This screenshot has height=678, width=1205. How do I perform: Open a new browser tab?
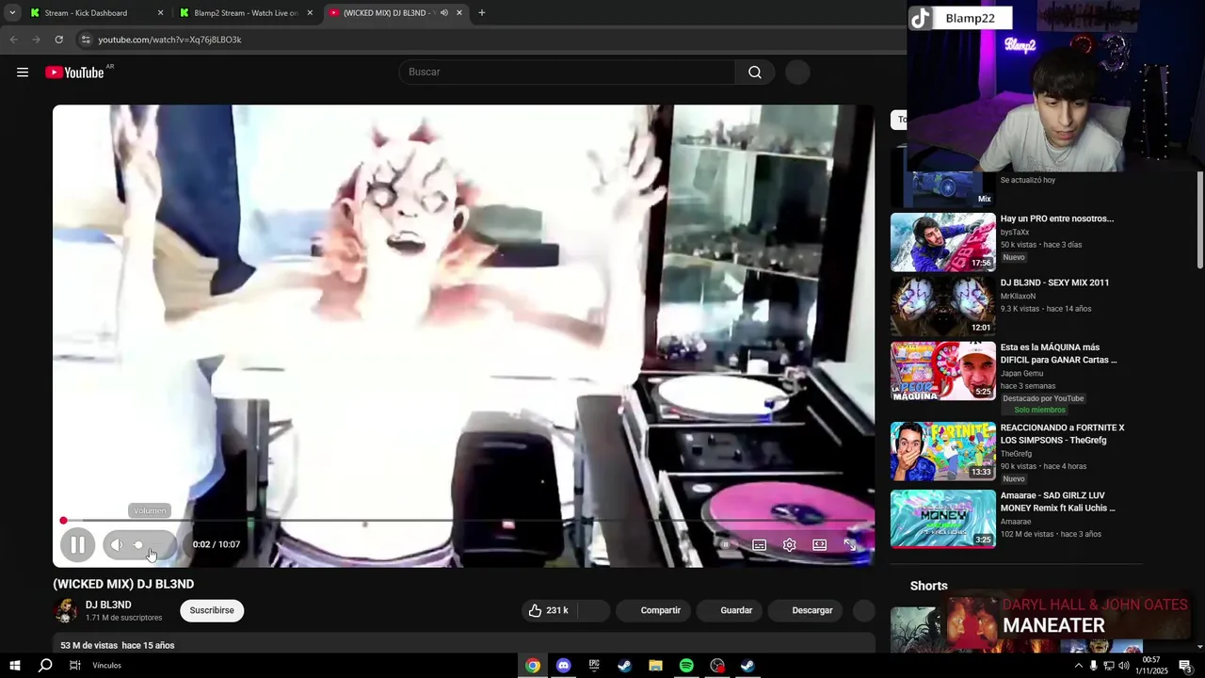pyautogui.click(x=482, y=13)
